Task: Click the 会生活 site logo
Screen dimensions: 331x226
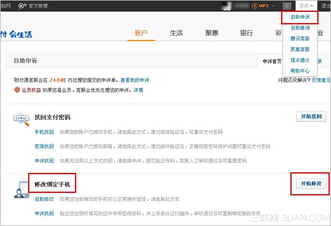Action: tap(16, 34)
